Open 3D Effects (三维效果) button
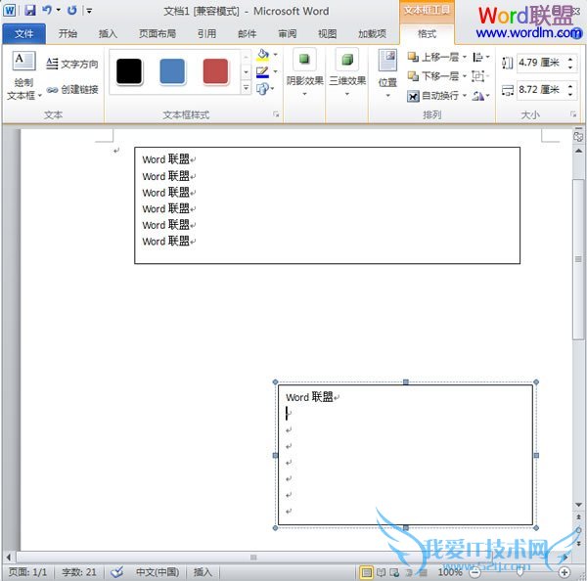Image resolution: width=587 pixels, height=581 pixels. click(346, 68)
